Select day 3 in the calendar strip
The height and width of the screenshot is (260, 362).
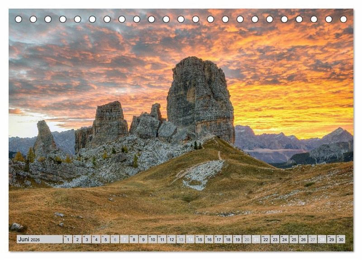[x=87, y=239]
